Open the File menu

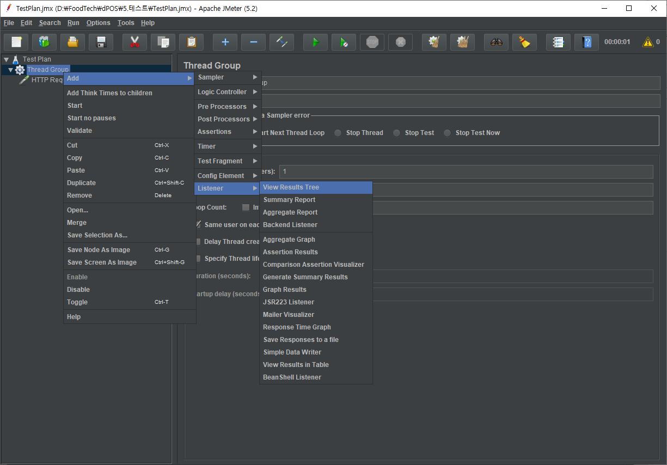[x=9, y=23]
